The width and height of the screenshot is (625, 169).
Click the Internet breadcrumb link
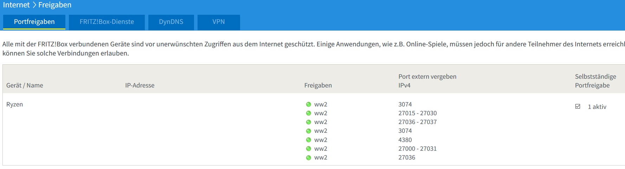pos(16,5)
